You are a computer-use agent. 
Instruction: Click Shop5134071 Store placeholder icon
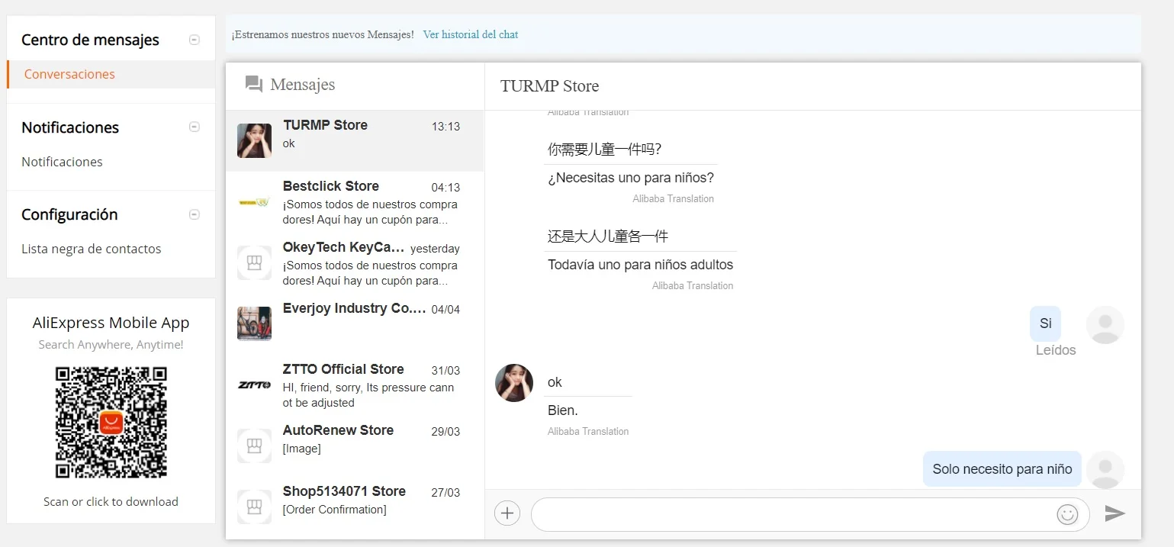tap(254, 507)
